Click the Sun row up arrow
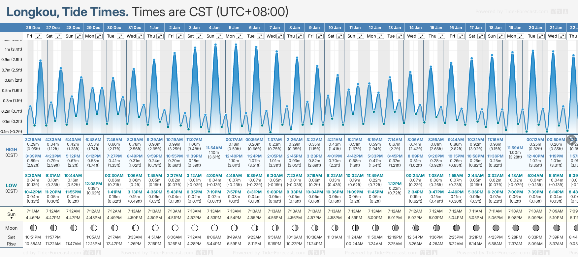 [12, 210]
